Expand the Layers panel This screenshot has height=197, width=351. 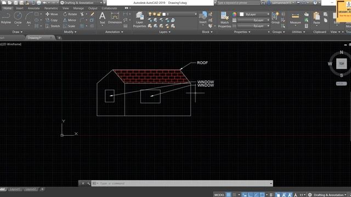coord(165,32)
